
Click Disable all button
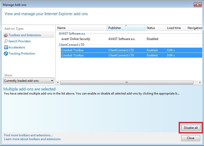click(191, 128)
